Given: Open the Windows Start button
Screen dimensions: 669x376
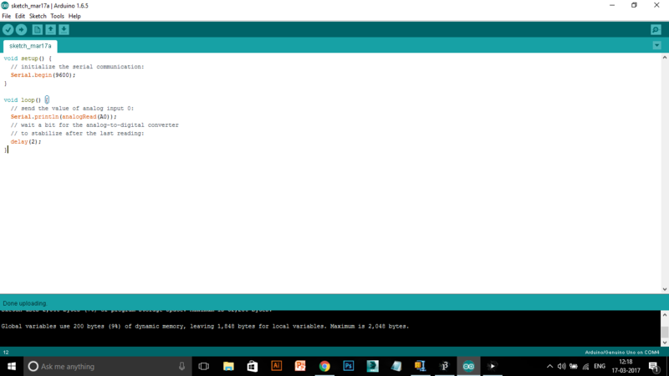Looking at the screenshot, I should click(x=11, y=366).
